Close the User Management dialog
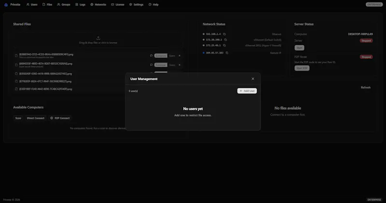Image resolution: width=386 pixels, height=203 pixels. (253, 79)
